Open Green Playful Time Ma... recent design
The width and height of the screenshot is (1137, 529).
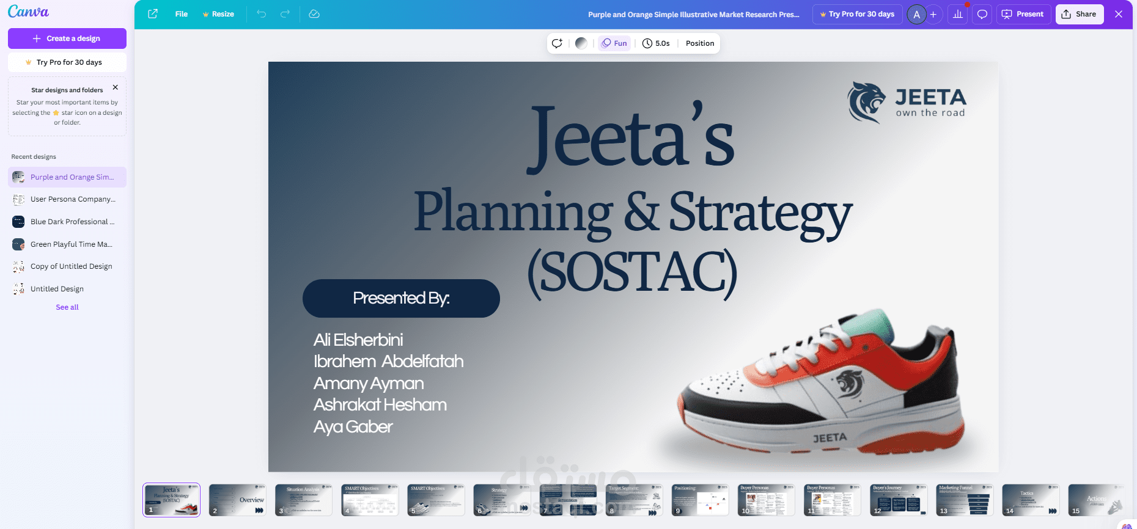(67, 244)
